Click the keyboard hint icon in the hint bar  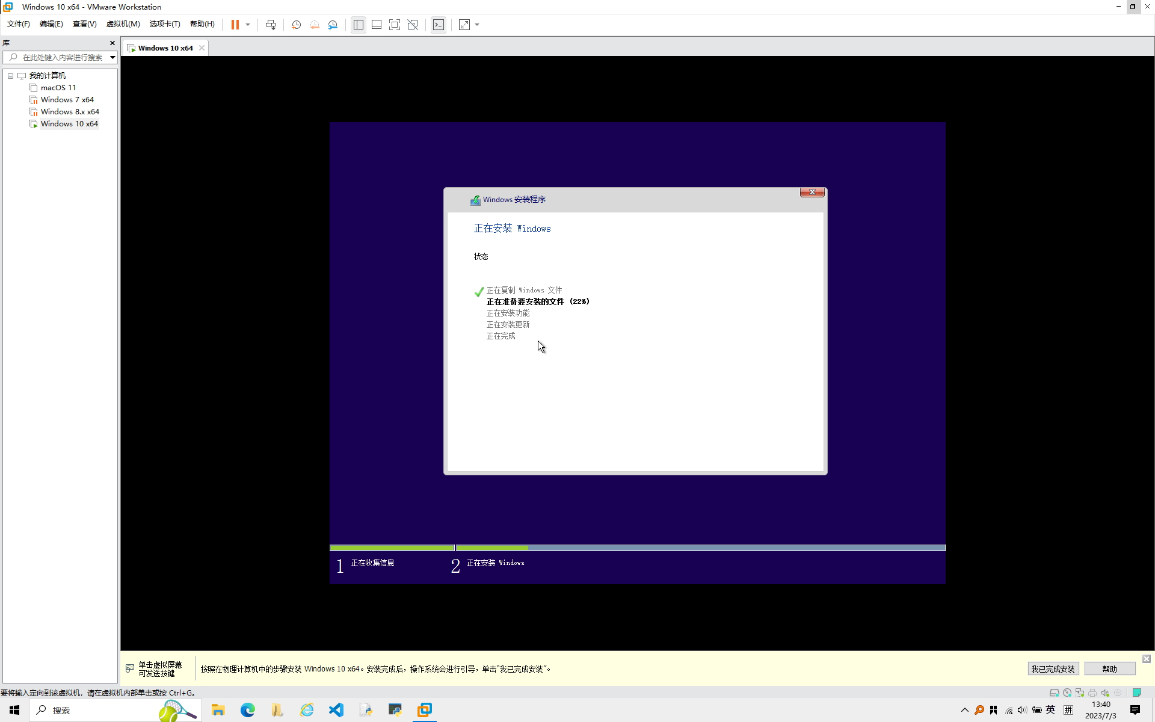[130, 668]
